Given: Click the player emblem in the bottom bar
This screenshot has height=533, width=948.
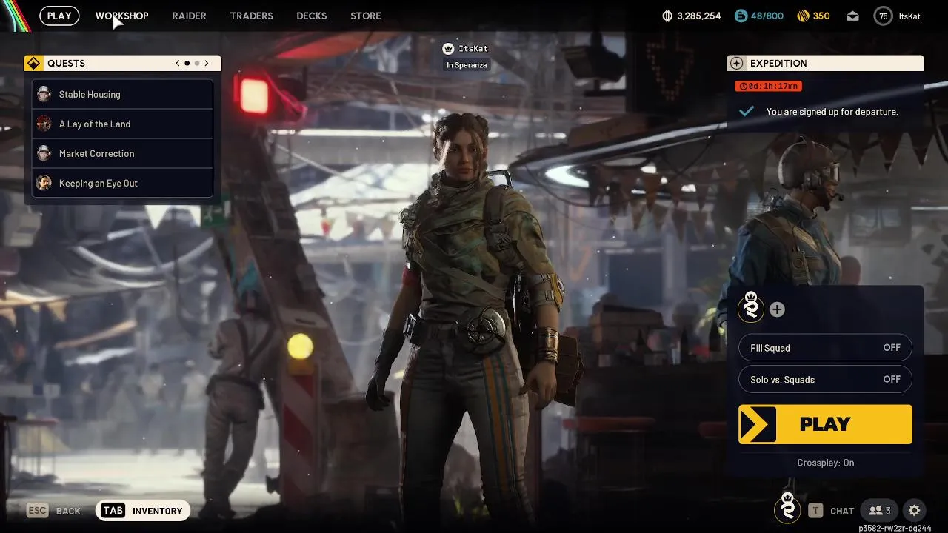Looking at the screenshot, I should (787, 508).
